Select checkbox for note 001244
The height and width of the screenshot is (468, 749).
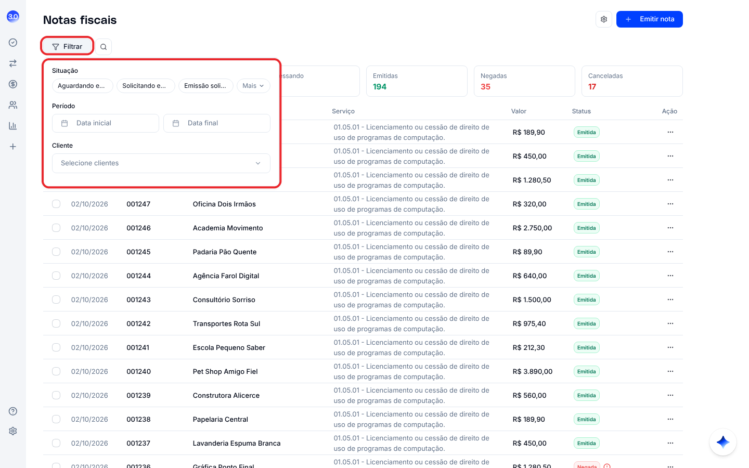coord(56,276)
